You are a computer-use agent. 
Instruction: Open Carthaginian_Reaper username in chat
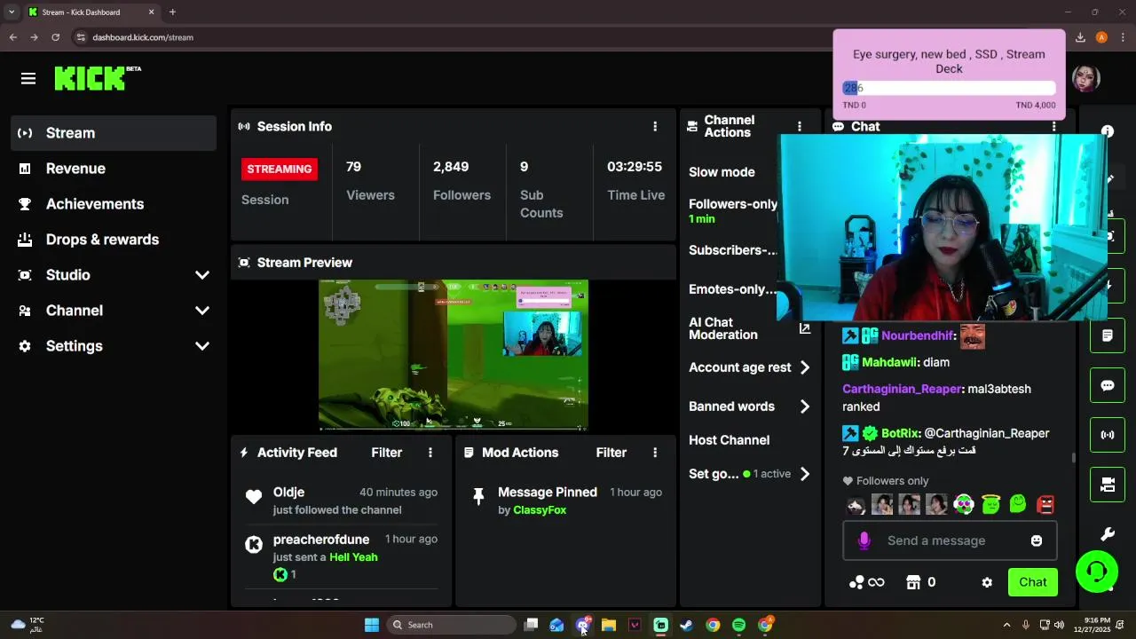pyautogui.click(x=902, y=389)
